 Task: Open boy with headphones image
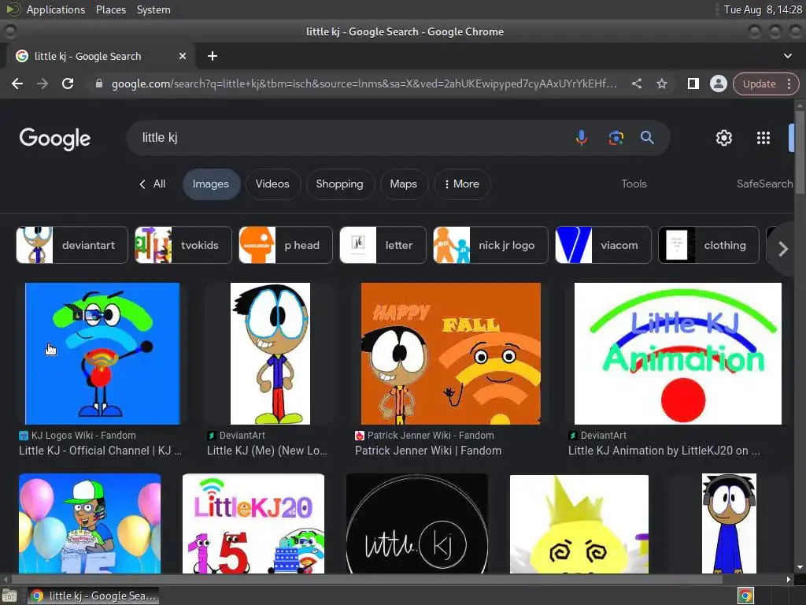(x=729, y=523)
